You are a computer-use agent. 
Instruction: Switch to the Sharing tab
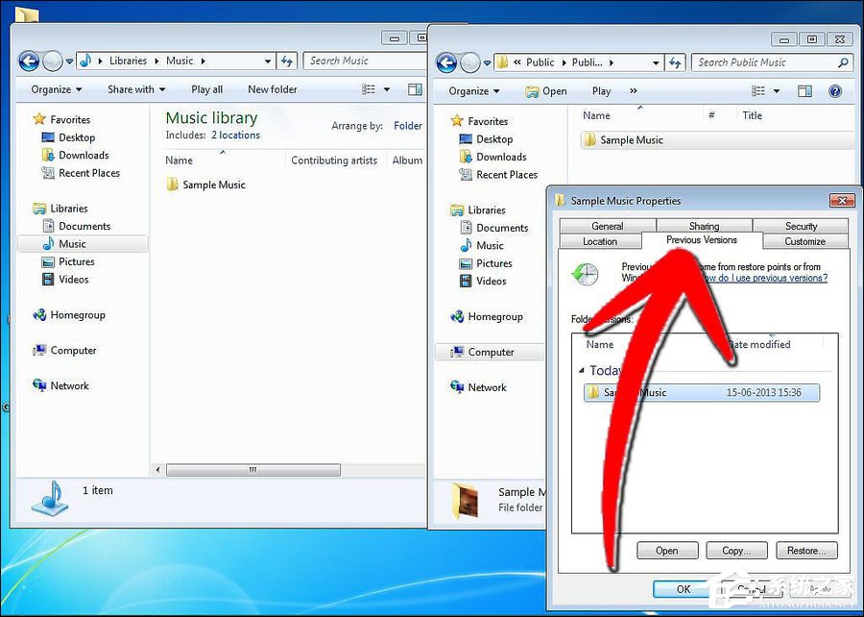[x=705, y=226]
